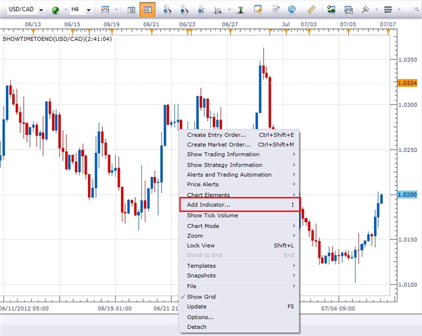Choose the vertical zoom magnifier icon
The width and height of the screenshot is (422, 336).
218,10
